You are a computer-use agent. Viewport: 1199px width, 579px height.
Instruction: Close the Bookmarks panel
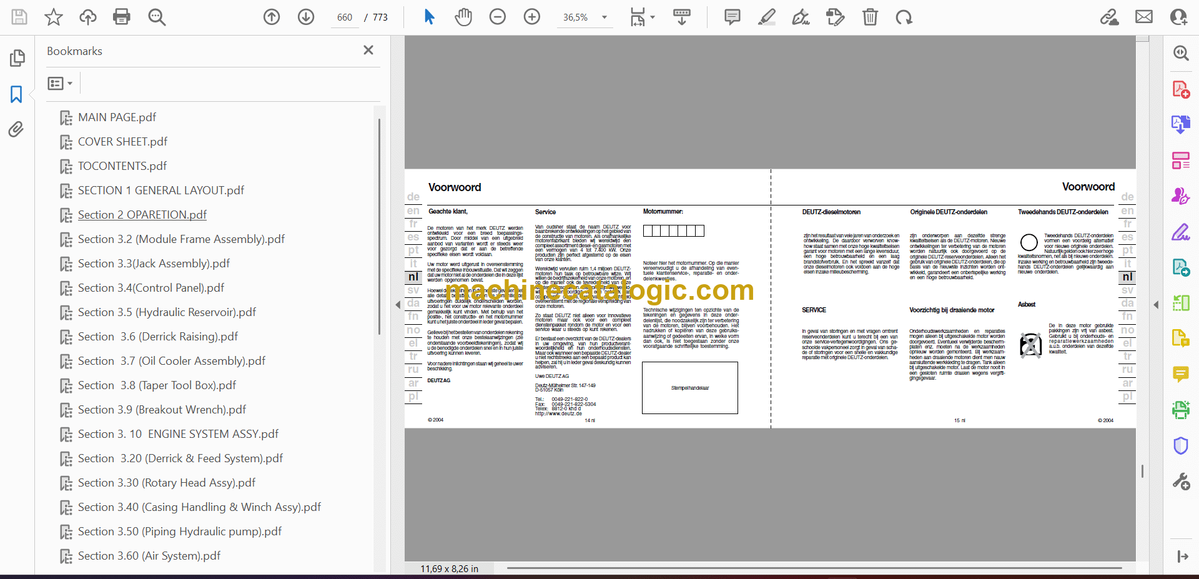[368, 50]
